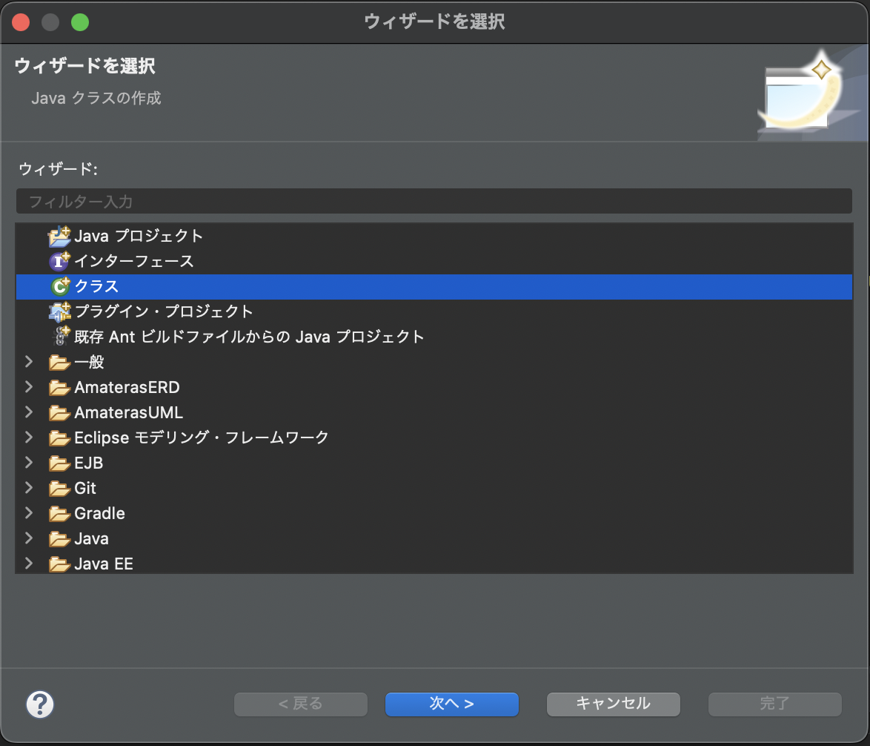Click the EJB category folder icon
The image size is (870, 746).
(59, 463)
